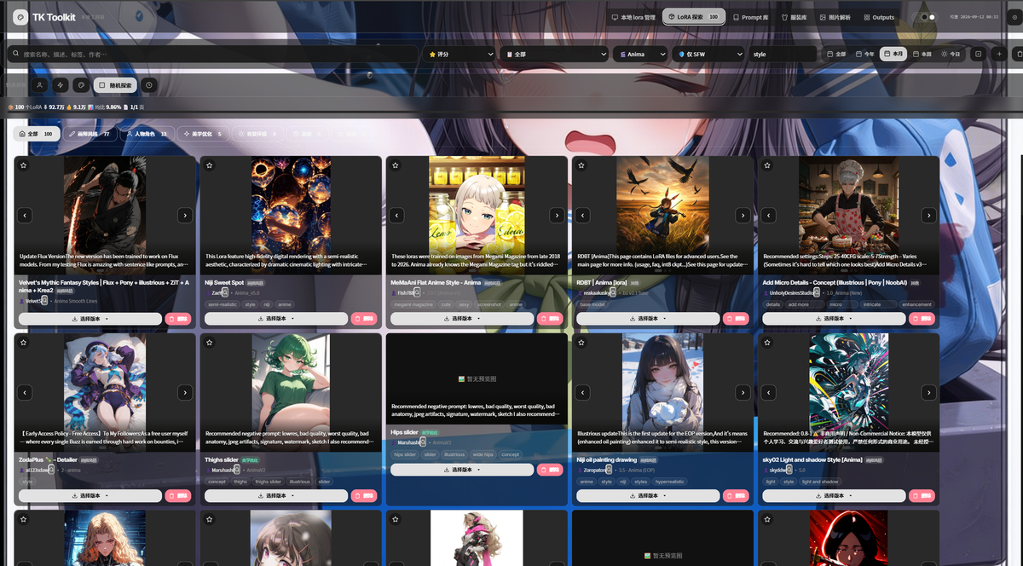Select the 今日 time range option
The width and height of the screenshot is (1023, 566).
click(951, 54)
